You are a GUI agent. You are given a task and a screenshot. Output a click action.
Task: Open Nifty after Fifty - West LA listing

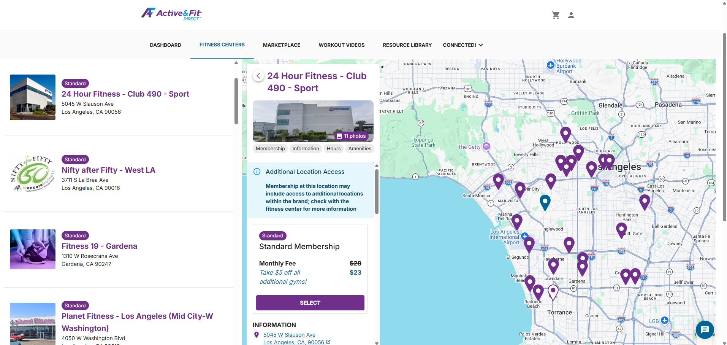click(x=108, y=170)
